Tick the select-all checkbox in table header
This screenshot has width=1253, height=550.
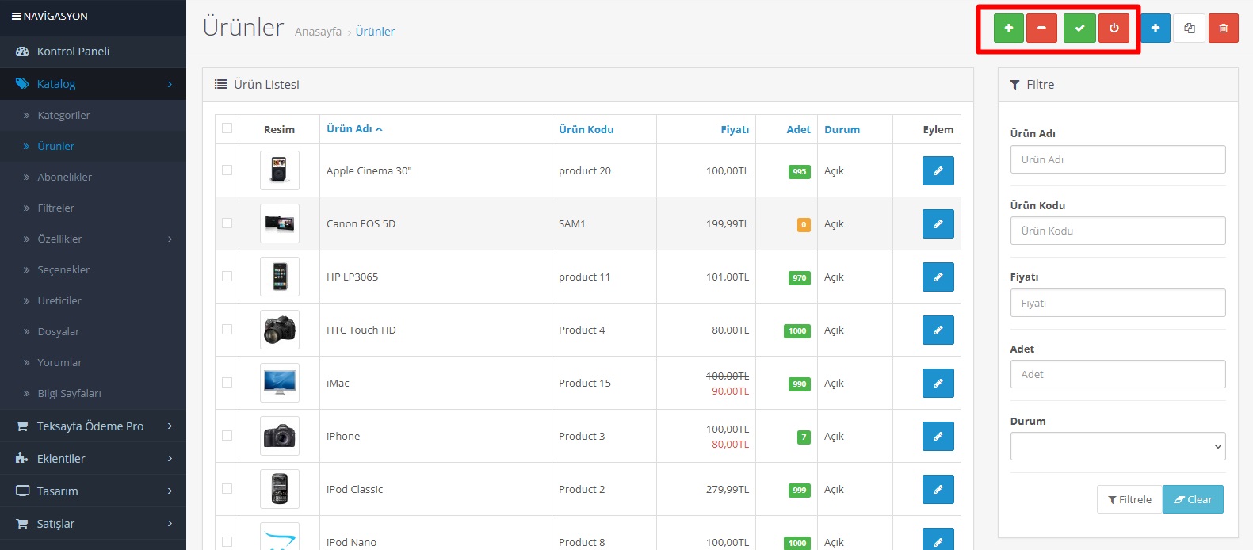227,128
